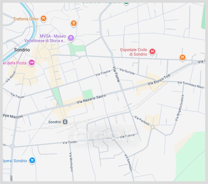Click the Via Nazario Sauro street label
Viewport: 208px width, 184px height.
tap(91, 99)
